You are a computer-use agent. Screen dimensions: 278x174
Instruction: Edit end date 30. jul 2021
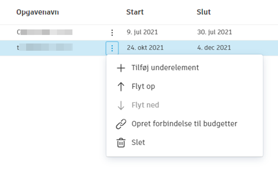[x=215, y=32]
